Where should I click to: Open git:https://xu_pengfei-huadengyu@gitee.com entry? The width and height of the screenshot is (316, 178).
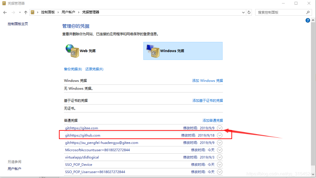click(102, 143)
